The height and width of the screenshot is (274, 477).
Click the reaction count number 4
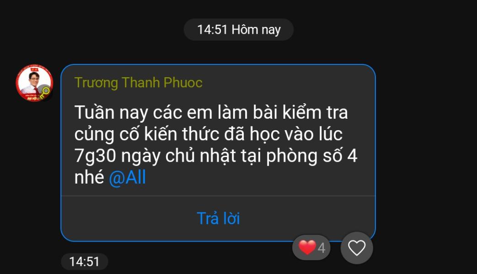pos(322,248)
